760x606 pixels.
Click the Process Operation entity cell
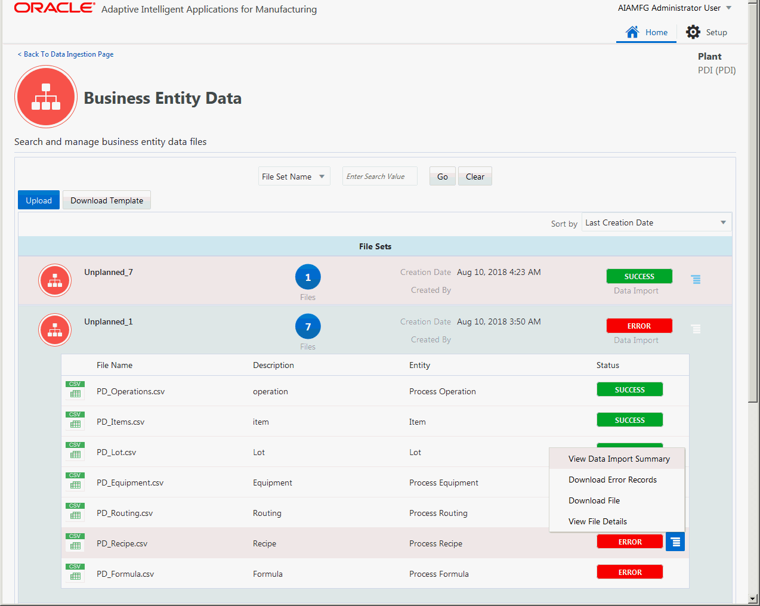click(443, 392)
